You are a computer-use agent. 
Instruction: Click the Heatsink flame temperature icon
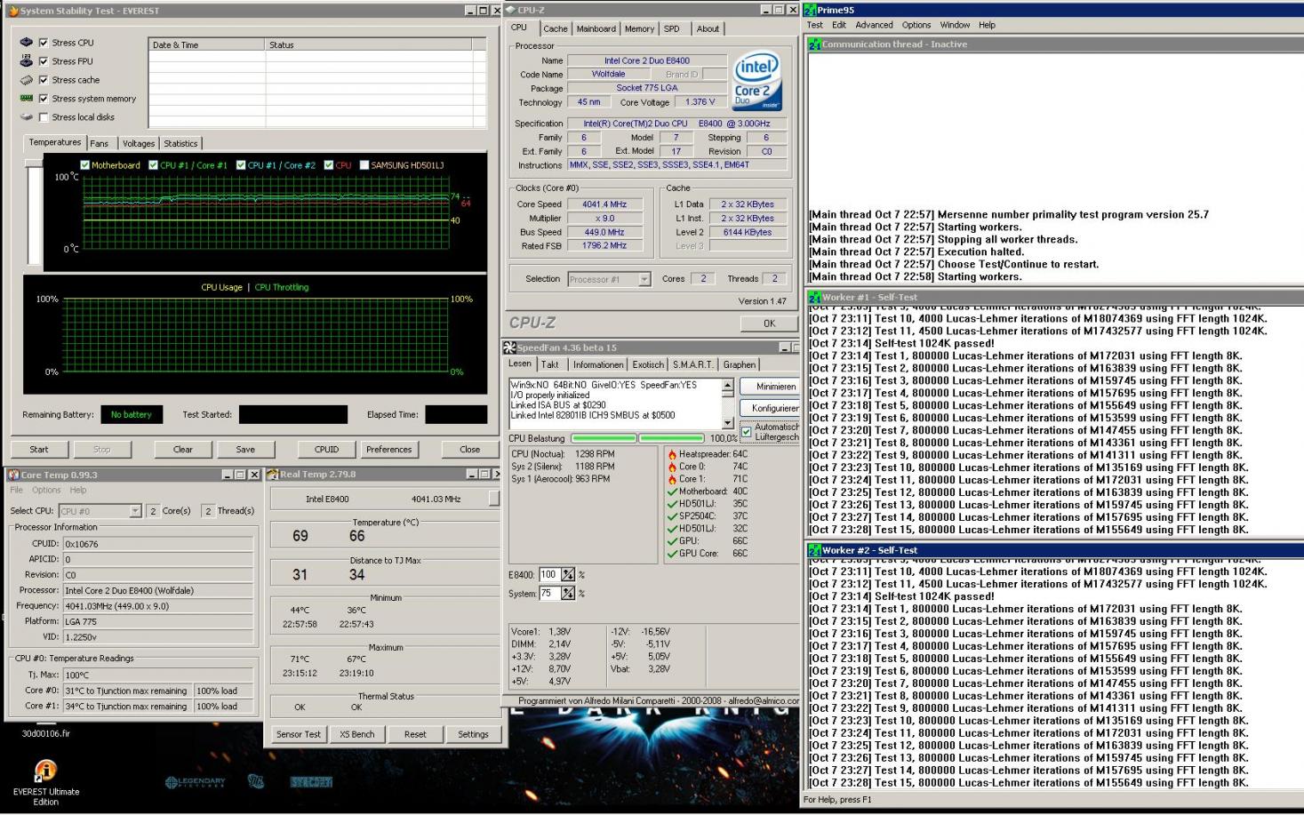[672, 454]
